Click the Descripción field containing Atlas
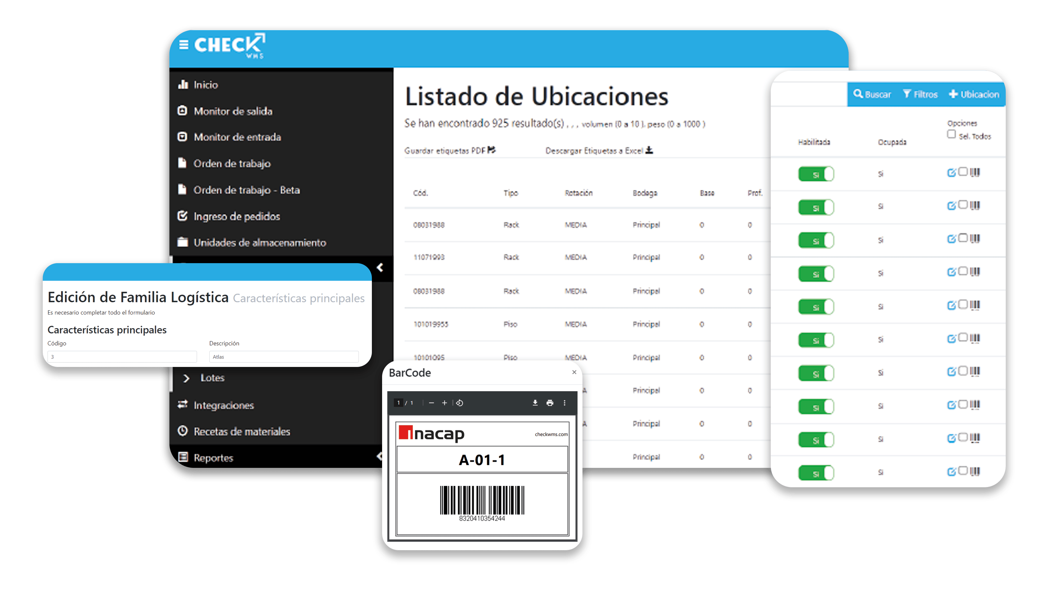The height and width of the screenshot is (590, 1049). [x=284, y=357]
